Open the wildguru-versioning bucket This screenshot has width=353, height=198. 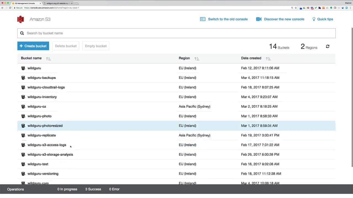coord(43,174)
